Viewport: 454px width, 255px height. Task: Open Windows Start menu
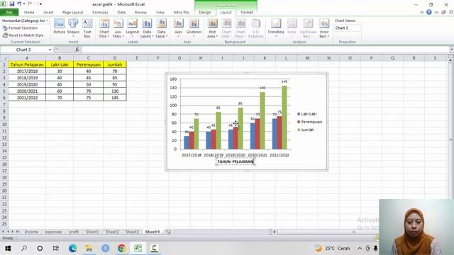coord(8,248)
